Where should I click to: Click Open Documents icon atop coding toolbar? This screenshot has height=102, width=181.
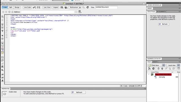click(3, 17)
